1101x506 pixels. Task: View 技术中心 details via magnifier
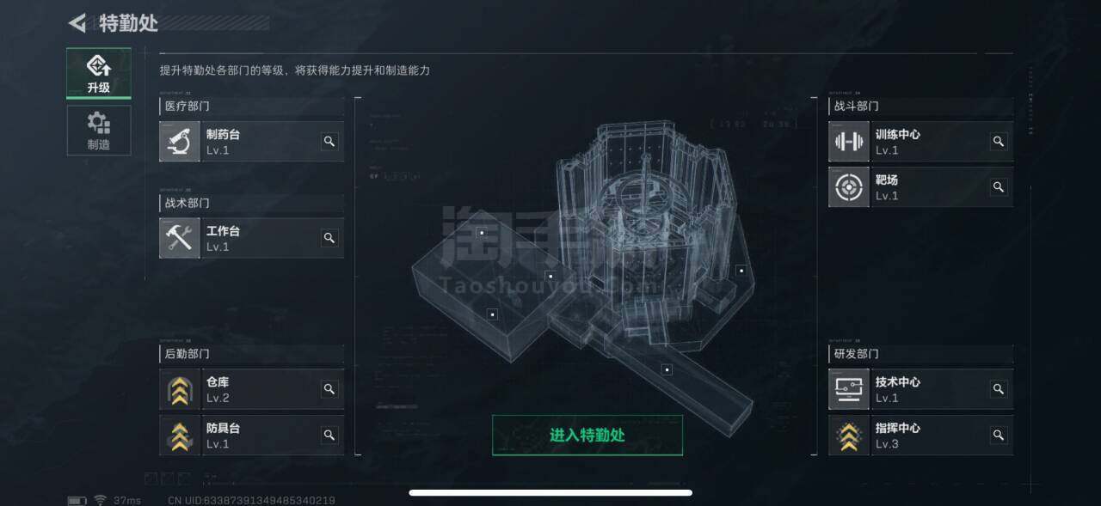[999, 389]
